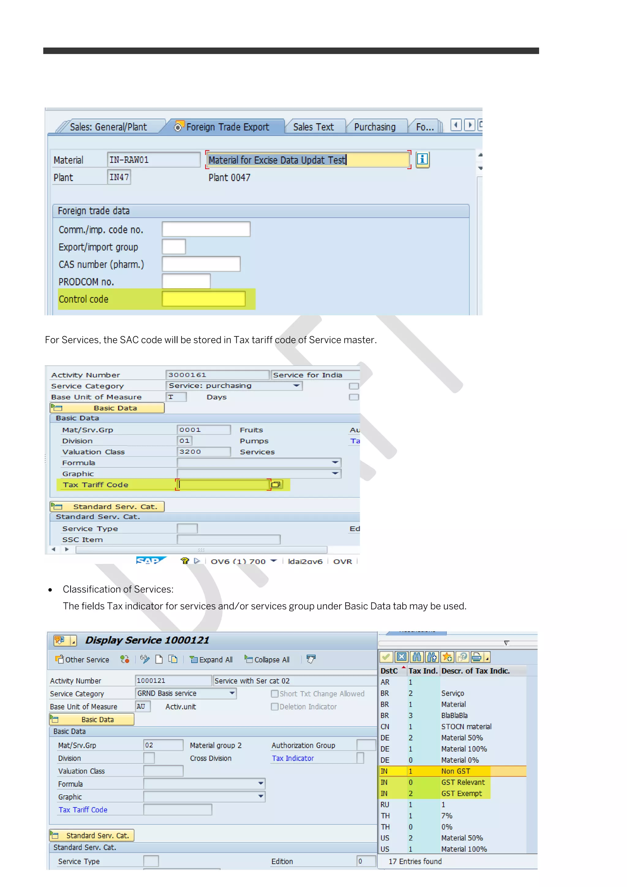The height and width of the screenshot is (887, 627).
Task: Click Tax Tariff Code link in Display Service
Action: click(x=83, y=809)
